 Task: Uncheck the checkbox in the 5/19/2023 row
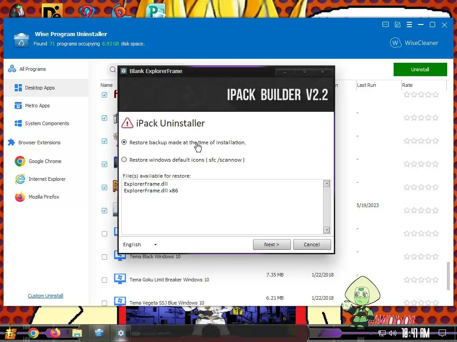104,211
